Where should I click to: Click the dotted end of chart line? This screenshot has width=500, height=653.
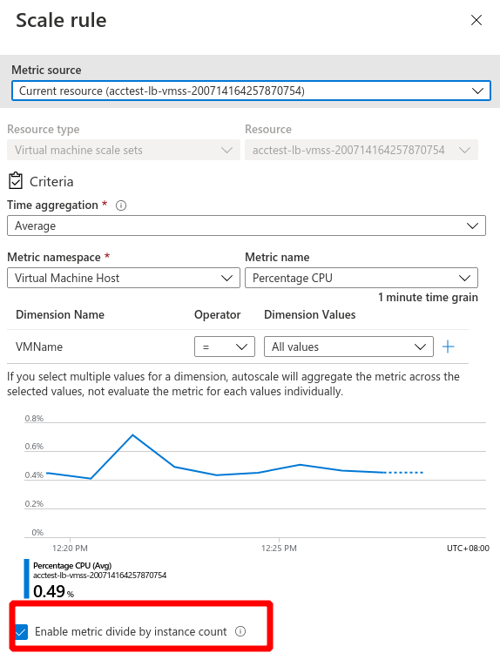[x=403, y=473]
